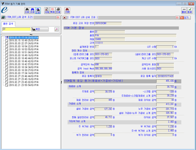Click the 부가 관리비 금액 value field
This screenshot has width=196, height=150.
pyautogui.click(x=103, y=135)
